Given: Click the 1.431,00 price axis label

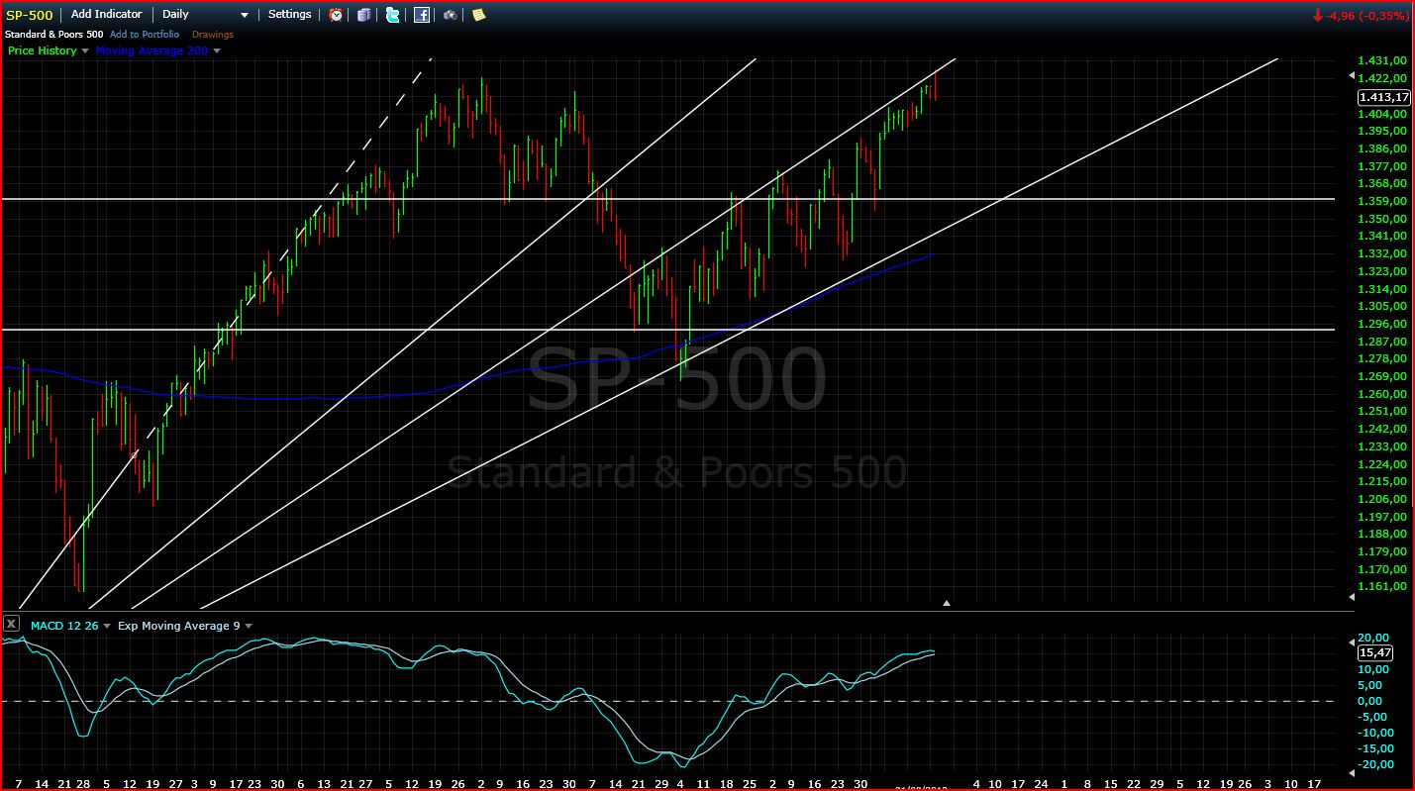Looking at the screenshot, I should [x=1383, y=60].
